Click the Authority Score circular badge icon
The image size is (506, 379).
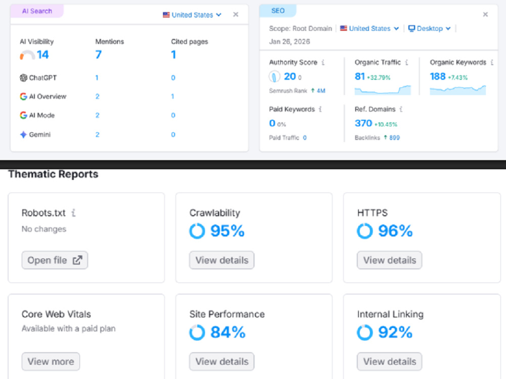click(x=274, y=77)
